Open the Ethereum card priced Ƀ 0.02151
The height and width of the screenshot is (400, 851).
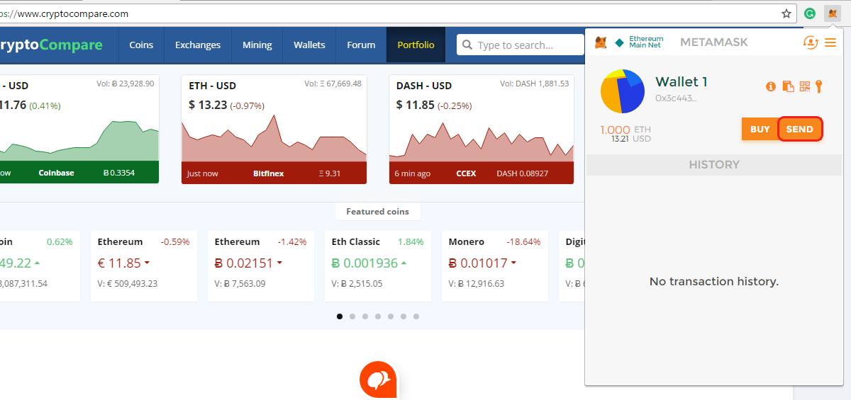pyautogui.click(x=260, y=265)
